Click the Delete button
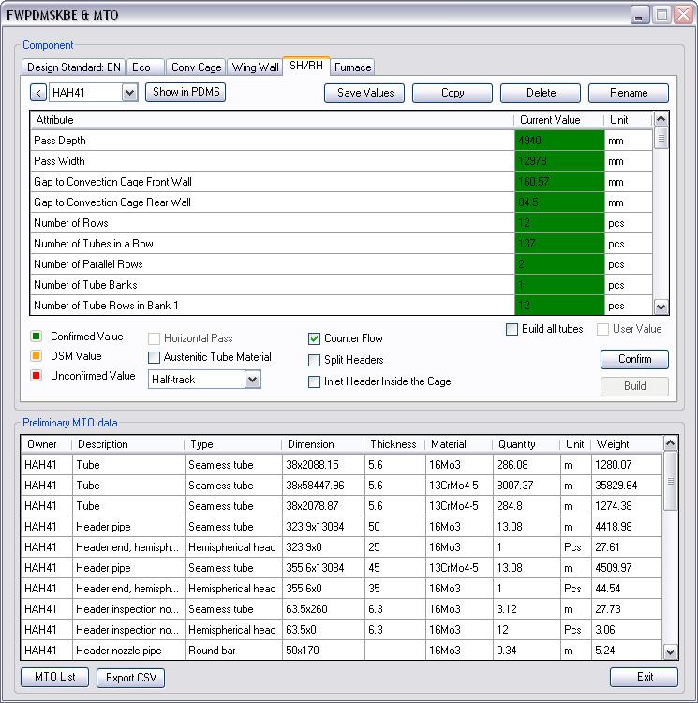The width and height of the screenshot is (698, 703). (x=541, y=93)
